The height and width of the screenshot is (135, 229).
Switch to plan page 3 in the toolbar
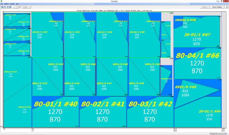click(23, 7)
